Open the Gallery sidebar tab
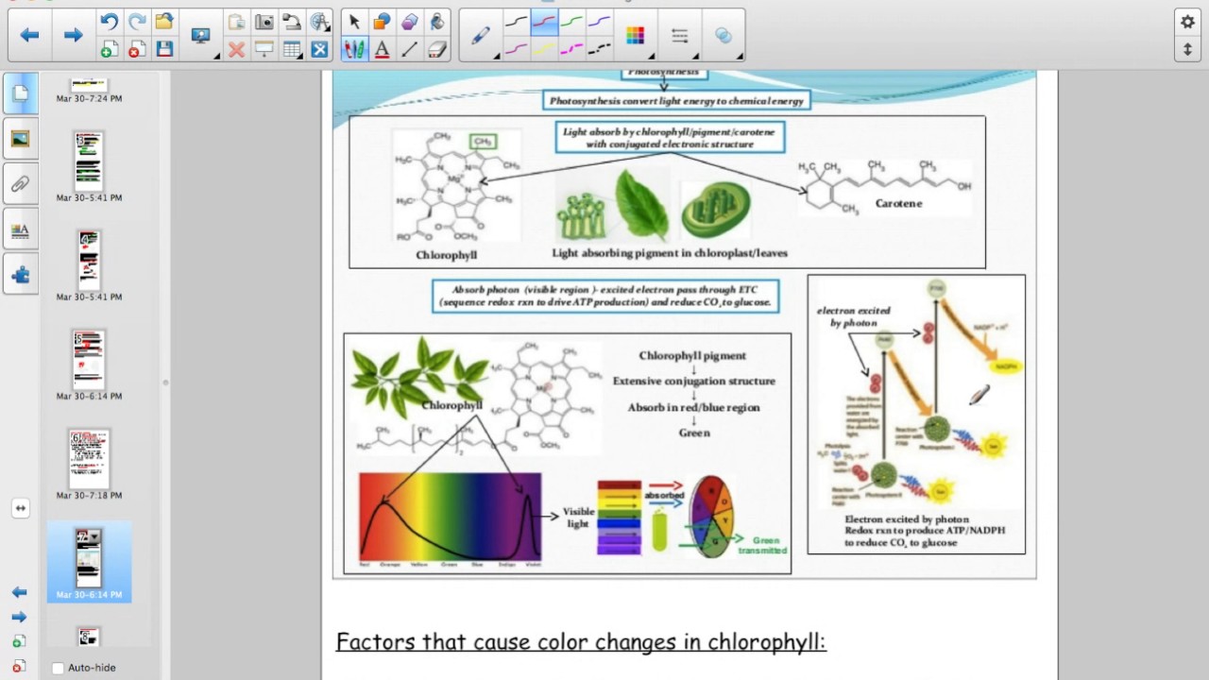Image resolution: width=1209 pixels, height=680 pixels. (x=20, y=139)
